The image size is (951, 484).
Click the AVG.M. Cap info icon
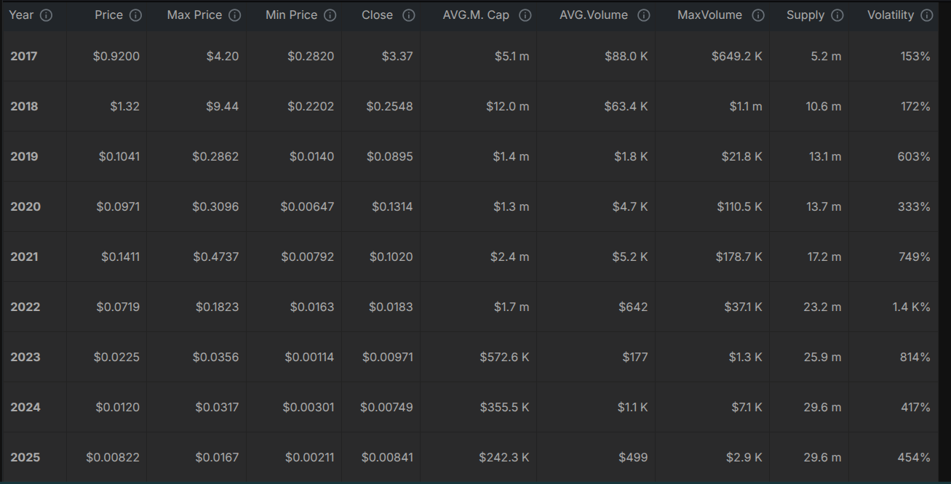(525, 15)
